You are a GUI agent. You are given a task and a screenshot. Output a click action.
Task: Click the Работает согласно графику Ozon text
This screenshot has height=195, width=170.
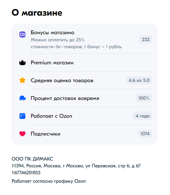click(x=49, y=181)
